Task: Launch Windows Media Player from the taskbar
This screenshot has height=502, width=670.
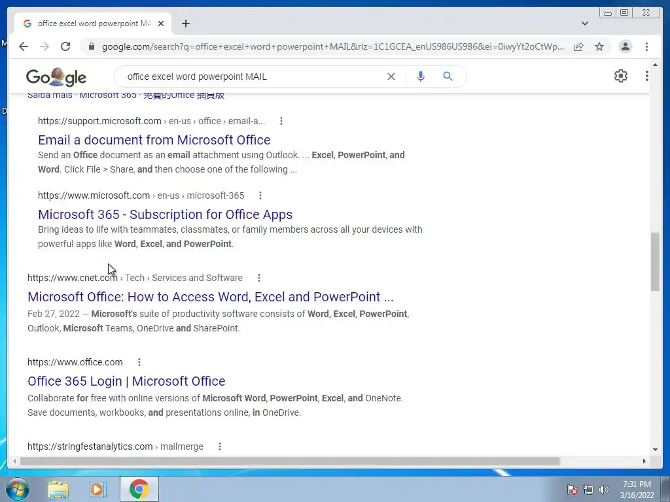Action: coord(97,489)
